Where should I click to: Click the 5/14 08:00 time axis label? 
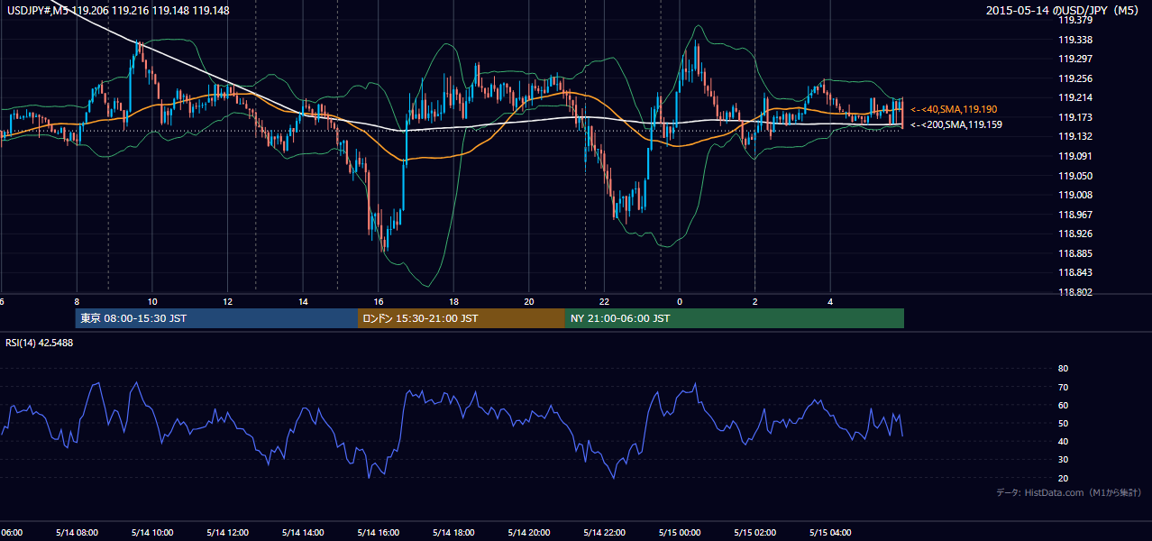coord(77,532)
